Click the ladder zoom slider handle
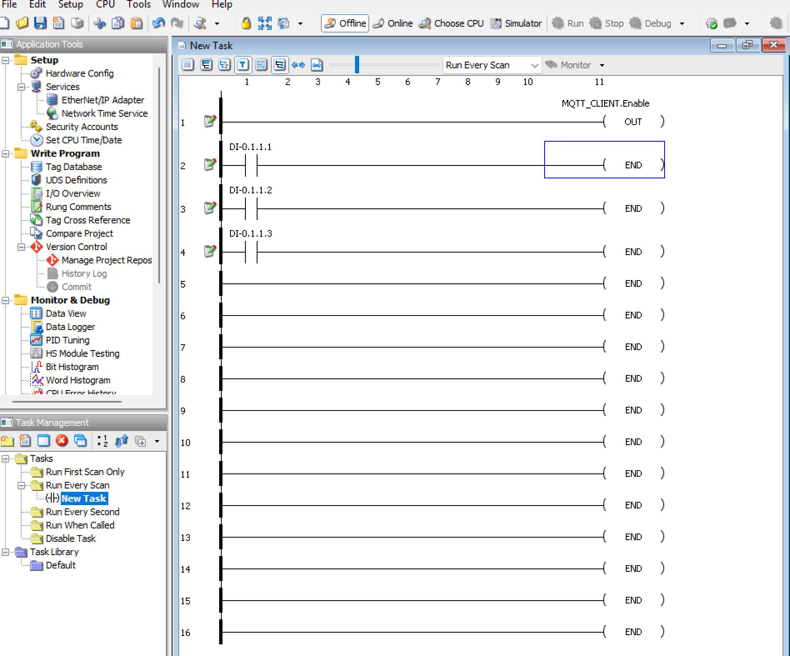Viewport: 790px width, 656px height. (357, 65)
